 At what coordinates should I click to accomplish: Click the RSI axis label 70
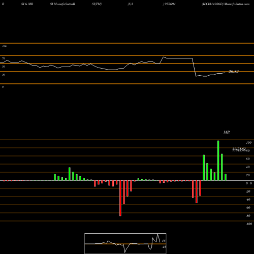coord(4,58)
